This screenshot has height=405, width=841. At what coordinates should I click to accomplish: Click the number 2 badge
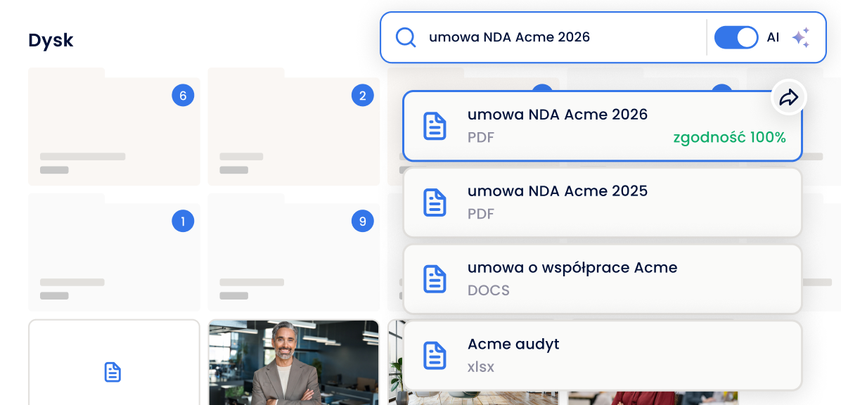tap(363, 96)
